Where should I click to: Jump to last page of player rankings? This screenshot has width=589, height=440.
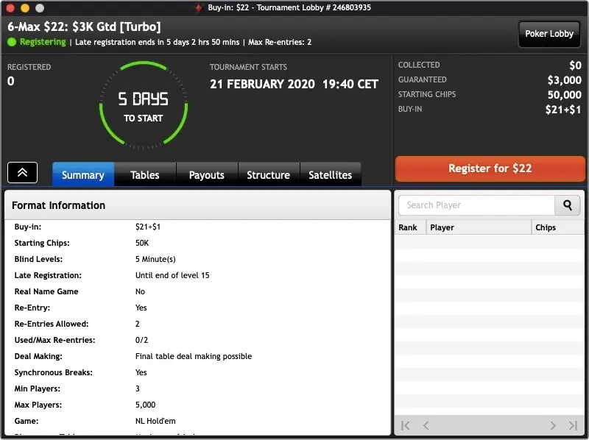pos(573,425)
